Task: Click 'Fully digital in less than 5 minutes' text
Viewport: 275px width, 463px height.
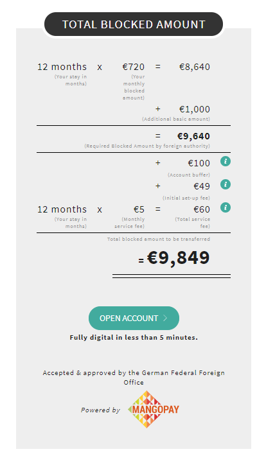Action: (x=134, y=338)
